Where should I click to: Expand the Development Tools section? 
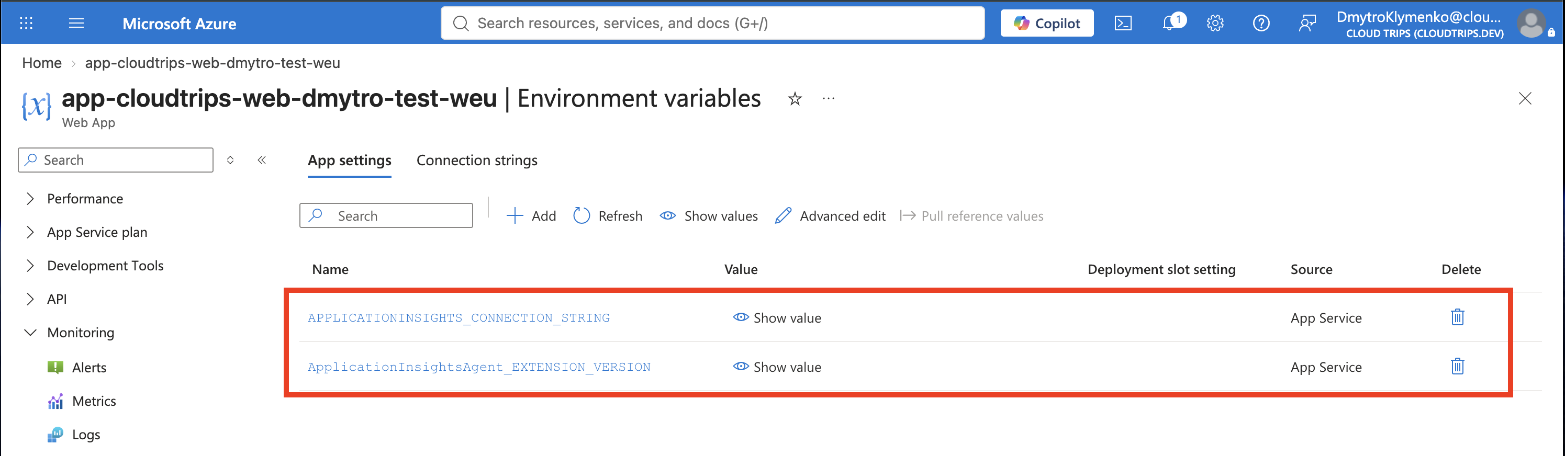30,265
